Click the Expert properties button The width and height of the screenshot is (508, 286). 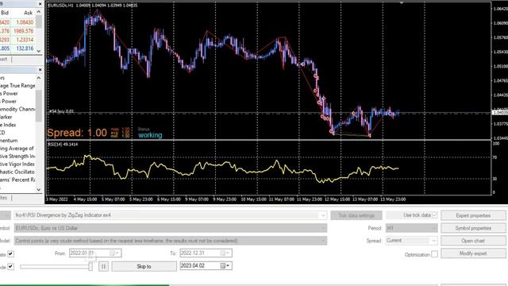473,215
